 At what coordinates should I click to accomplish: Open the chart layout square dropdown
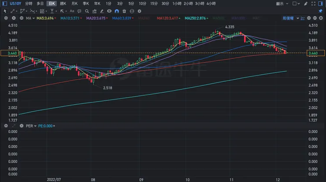[x=296, y=4]
